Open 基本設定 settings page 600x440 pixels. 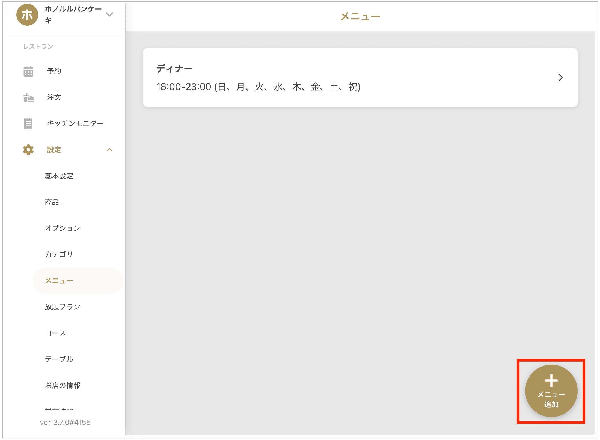(59, 176)
